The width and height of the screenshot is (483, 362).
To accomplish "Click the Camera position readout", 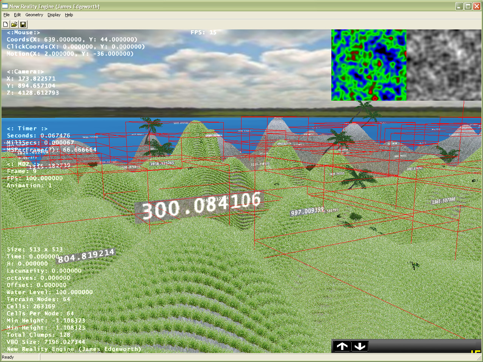I will 32,82.
